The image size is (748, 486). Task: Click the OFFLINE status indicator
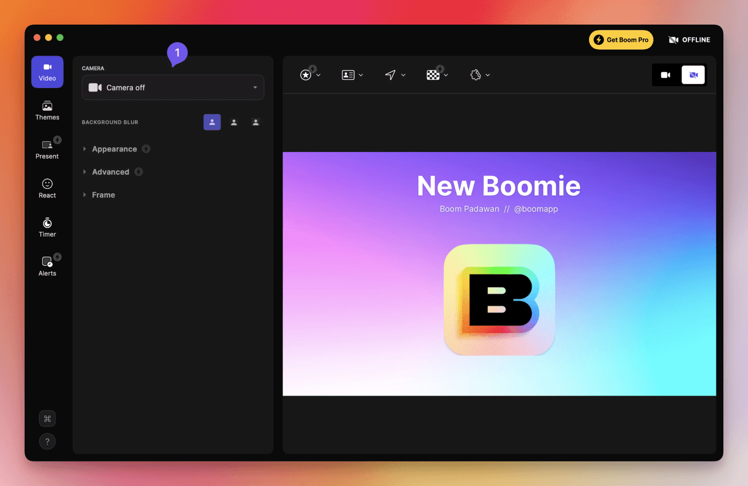coord(689,40)
